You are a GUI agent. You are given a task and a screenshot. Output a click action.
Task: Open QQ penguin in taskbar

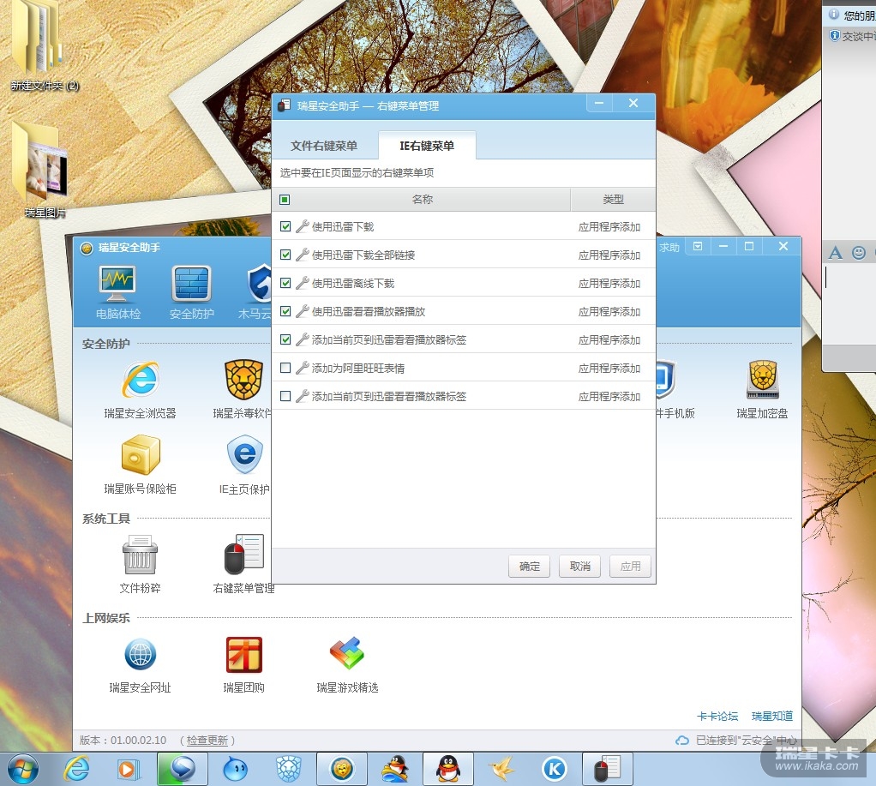pos(448,769)
